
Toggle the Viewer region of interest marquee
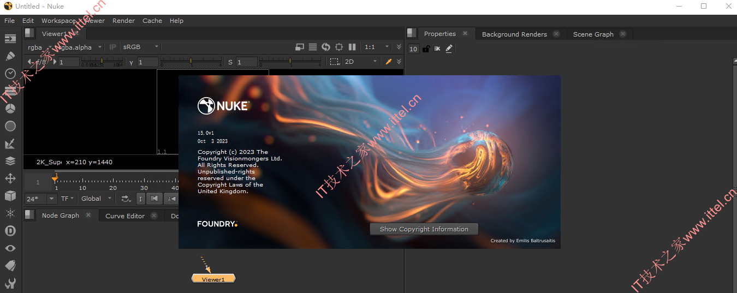click(x=335, y=62)
